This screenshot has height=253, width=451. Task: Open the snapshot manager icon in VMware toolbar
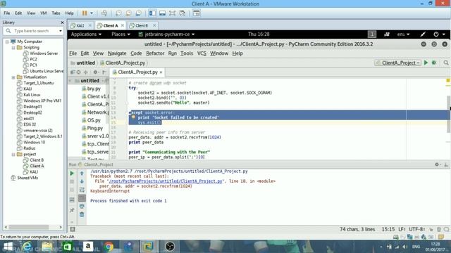coord(139,13)
